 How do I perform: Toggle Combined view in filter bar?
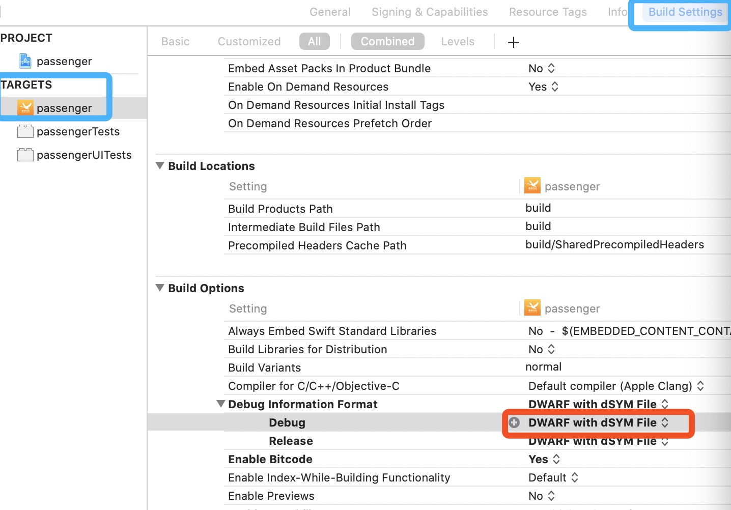click(x=387, y=42)
